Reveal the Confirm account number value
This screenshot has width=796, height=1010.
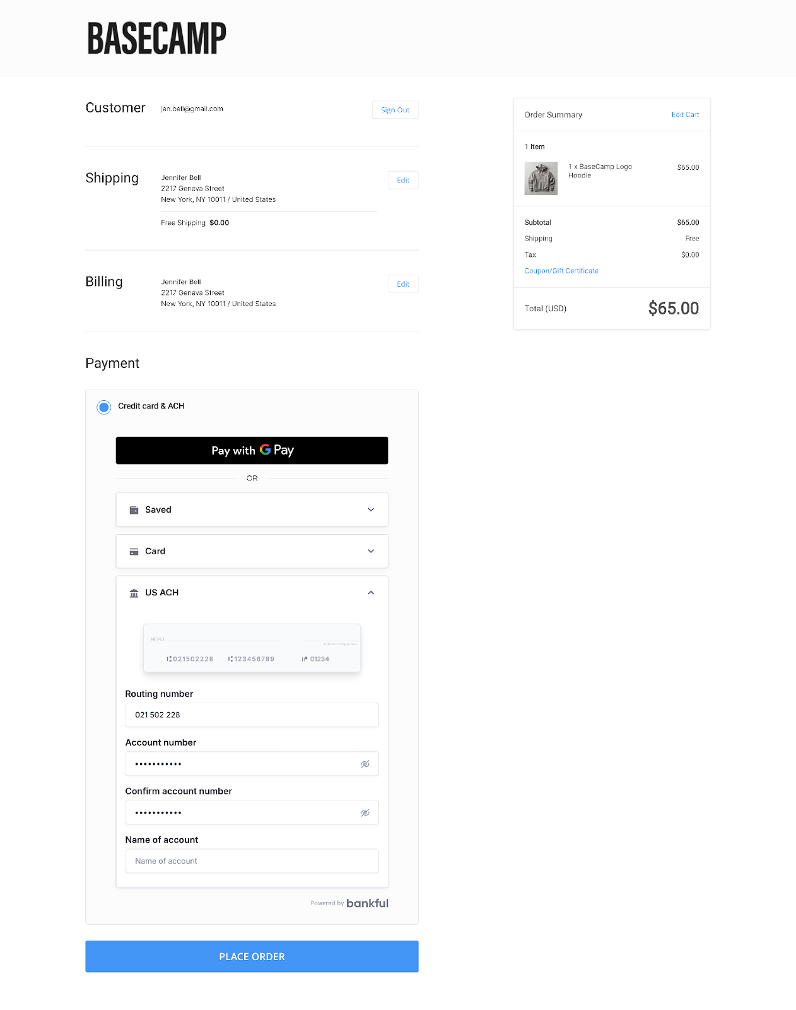(x=365, y=813)
